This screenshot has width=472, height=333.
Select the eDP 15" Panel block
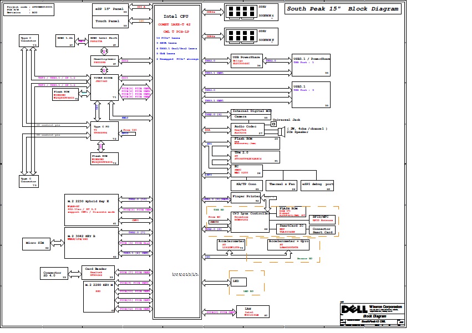(x=110, y=9)
